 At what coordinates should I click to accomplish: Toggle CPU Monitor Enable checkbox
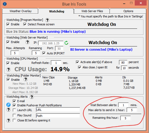(8, 63)
